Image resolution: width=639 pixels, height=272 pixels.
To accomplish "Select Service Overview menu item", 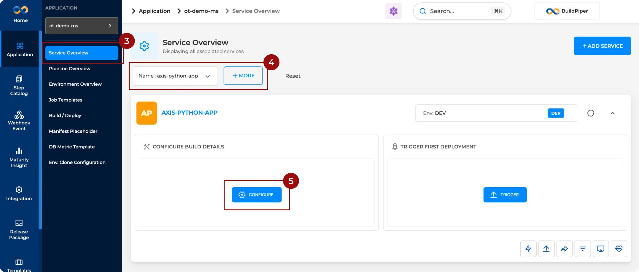I will pyautogui.click(x=82, y=53).
